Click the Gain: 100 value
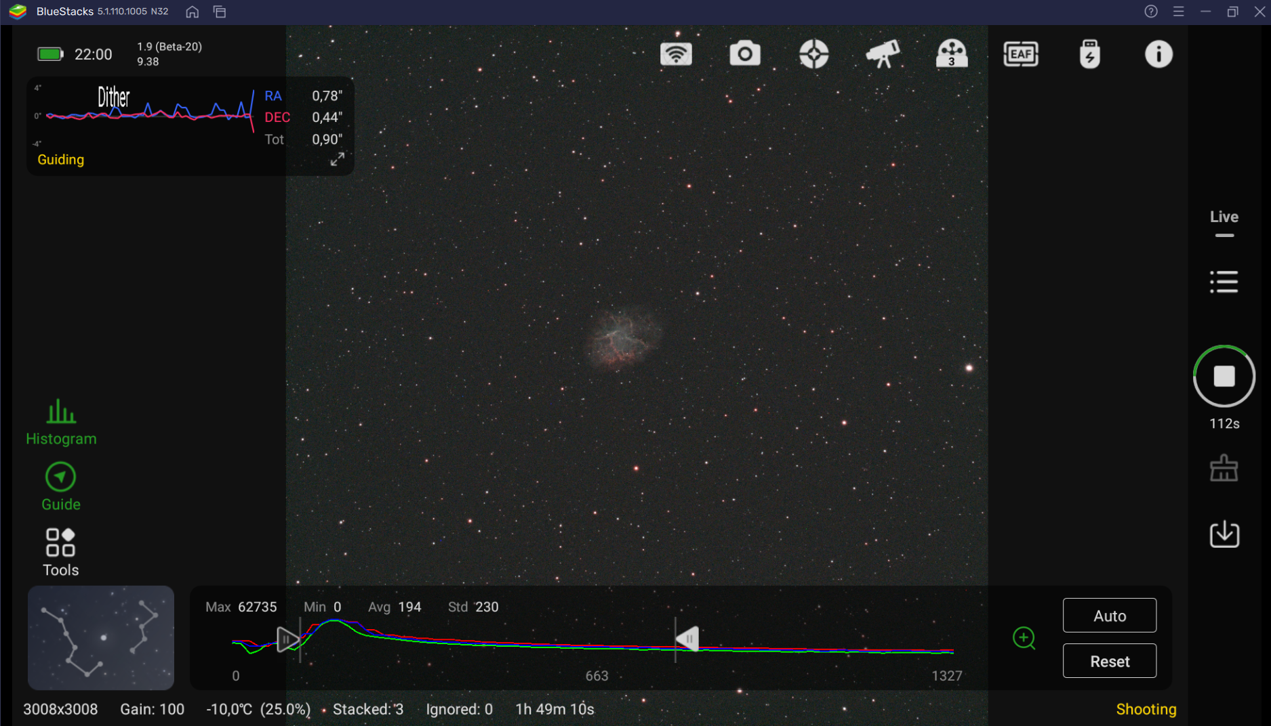This screenshot has width=1271, height=726. point(153,709)
